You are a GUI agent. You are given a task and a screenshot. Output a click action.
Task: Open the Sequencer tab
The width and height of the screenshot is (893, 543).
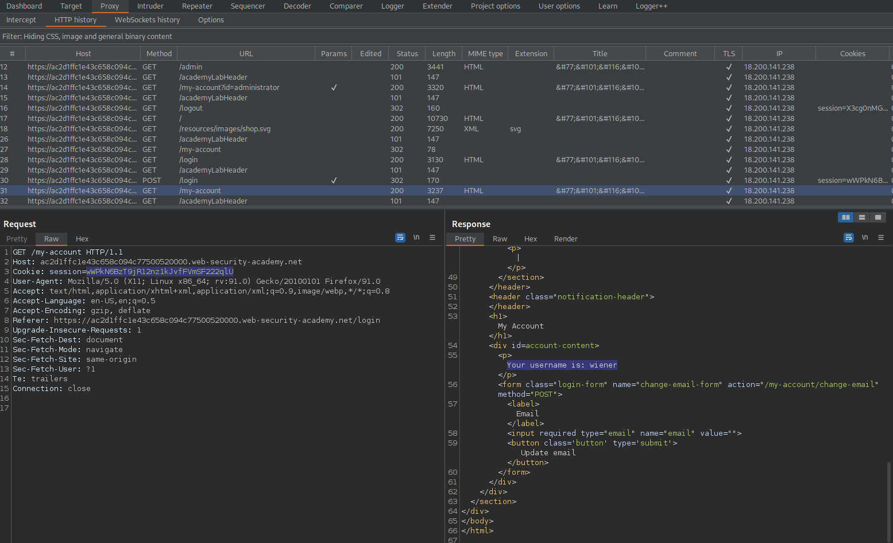click(x=248, y=6)
